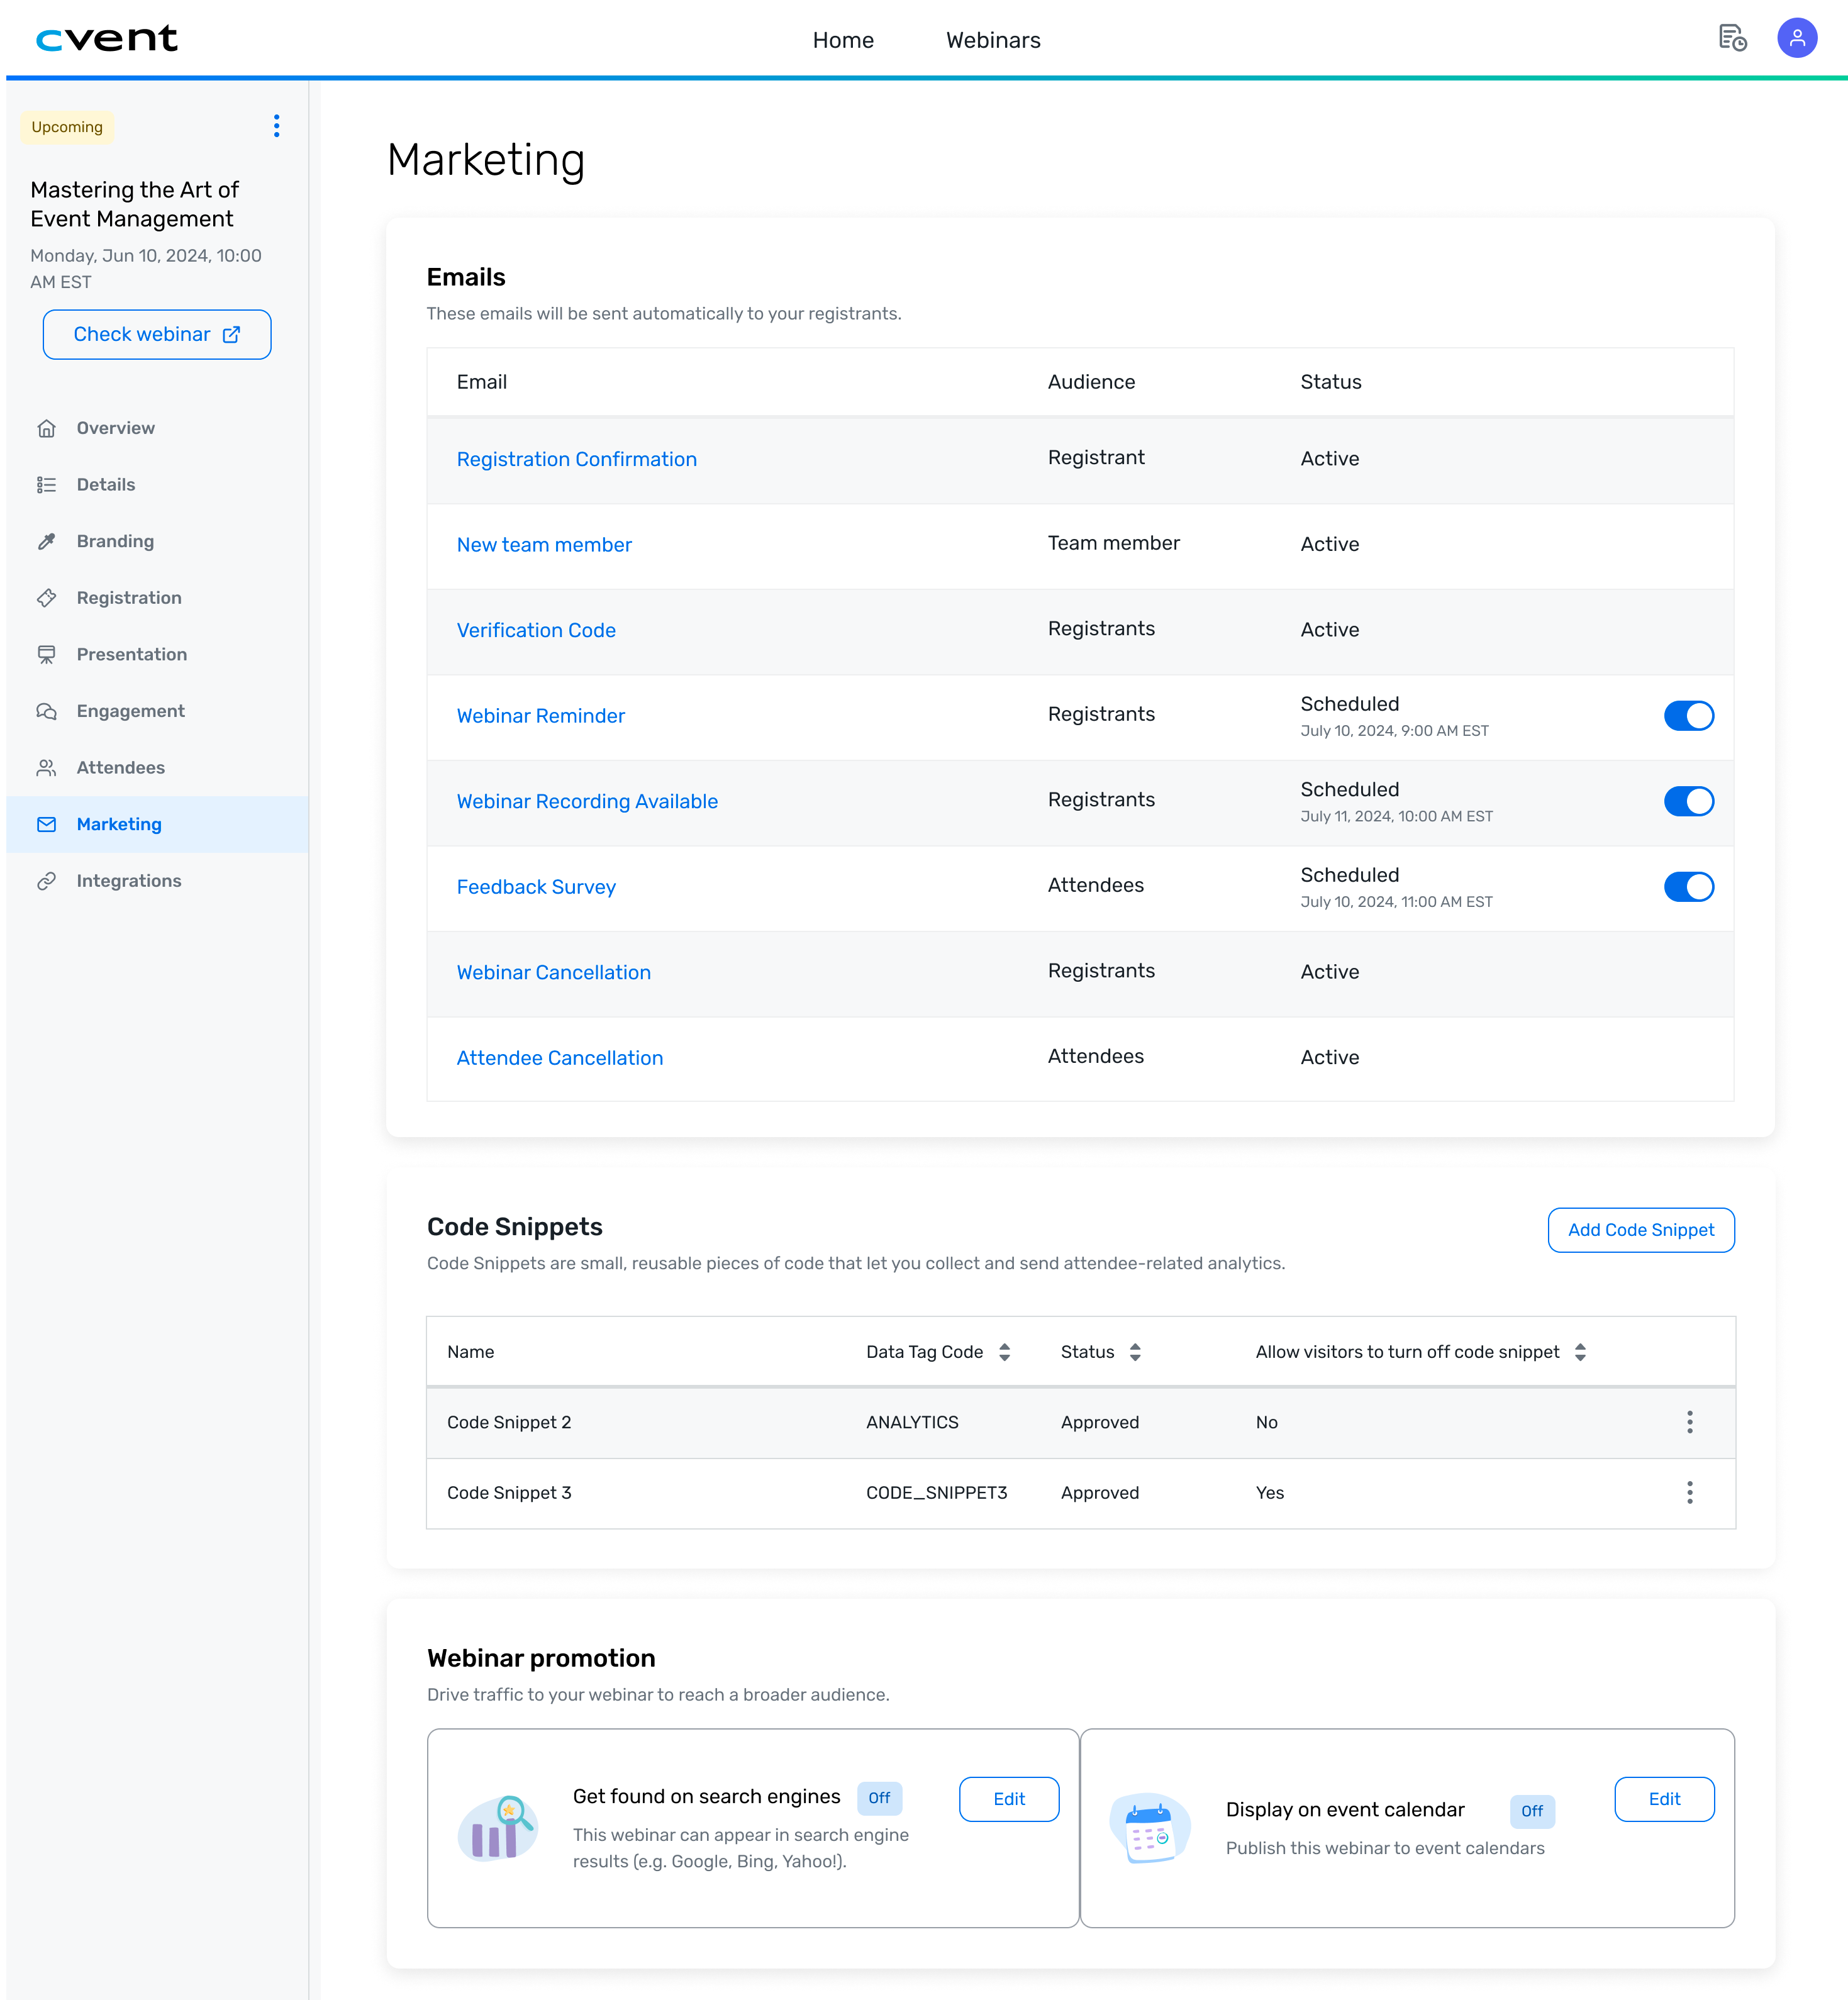1848x2000 pixels.
Task: Open Engagement in the sidebar
Action: (x=157, y=711)
